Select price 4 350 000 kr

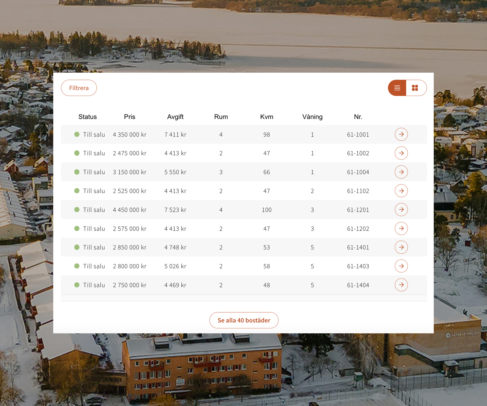click(x=130, y=135)
